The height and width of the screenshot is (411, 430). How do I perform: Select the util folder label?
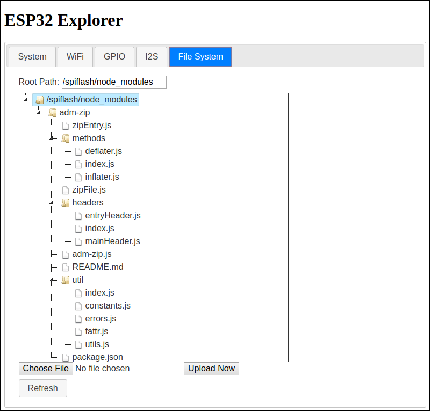pos(77,280)
